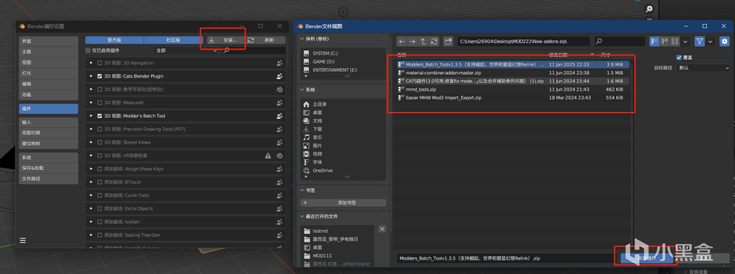
Task: Collapse 体积 (卷标) panel
Action: point(303,39)
